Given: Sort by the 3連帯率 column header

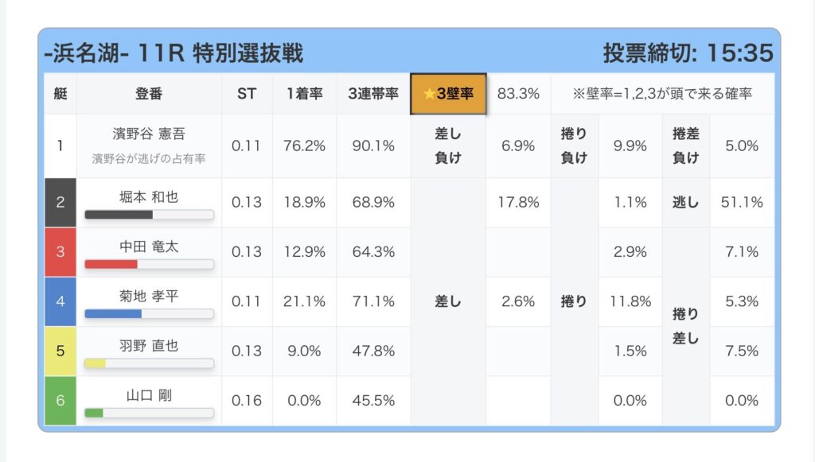Looking at the screenshot, I should (x=372, y=94).
